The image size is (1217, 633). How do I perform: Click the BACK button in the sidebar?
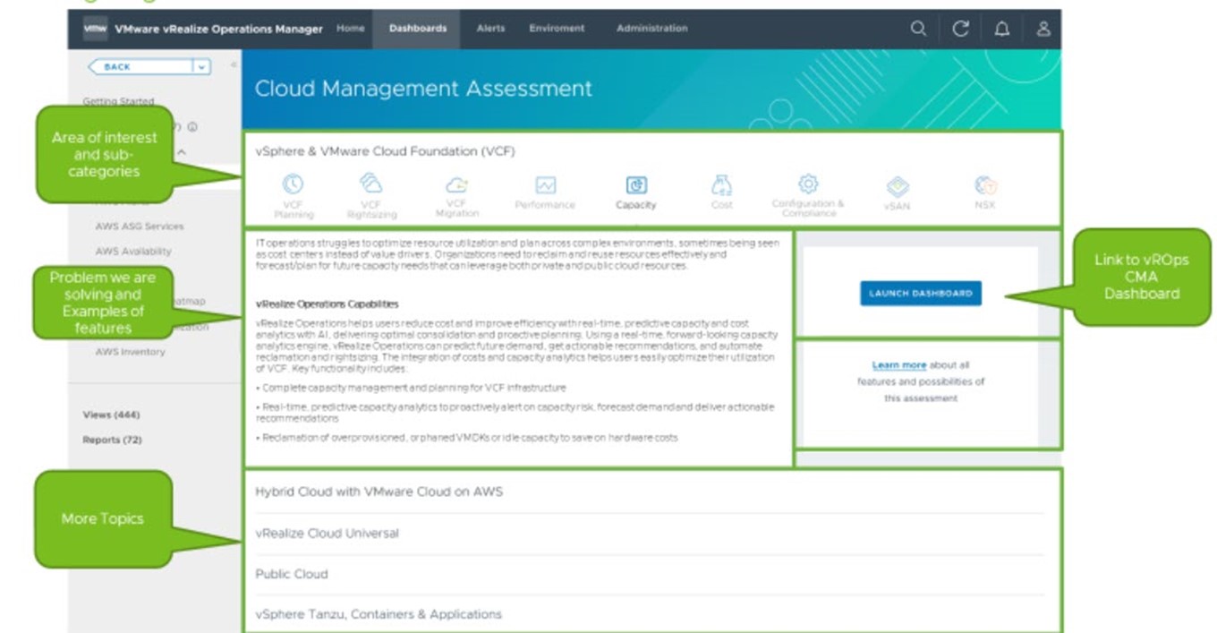(140, 66)
